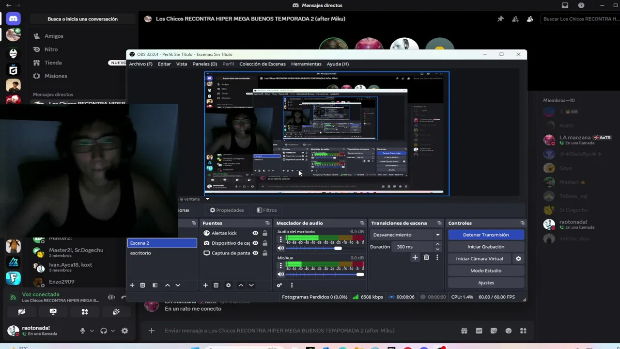Open source properties gear in Fuentes toolbar
Image resolution: width=620 pixels, height=349 pixels.
tap(229, 285)
